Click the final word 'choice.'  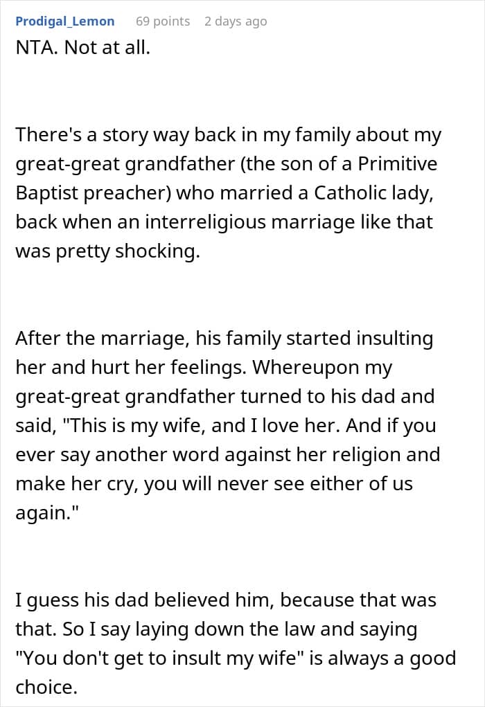[46, 687]
